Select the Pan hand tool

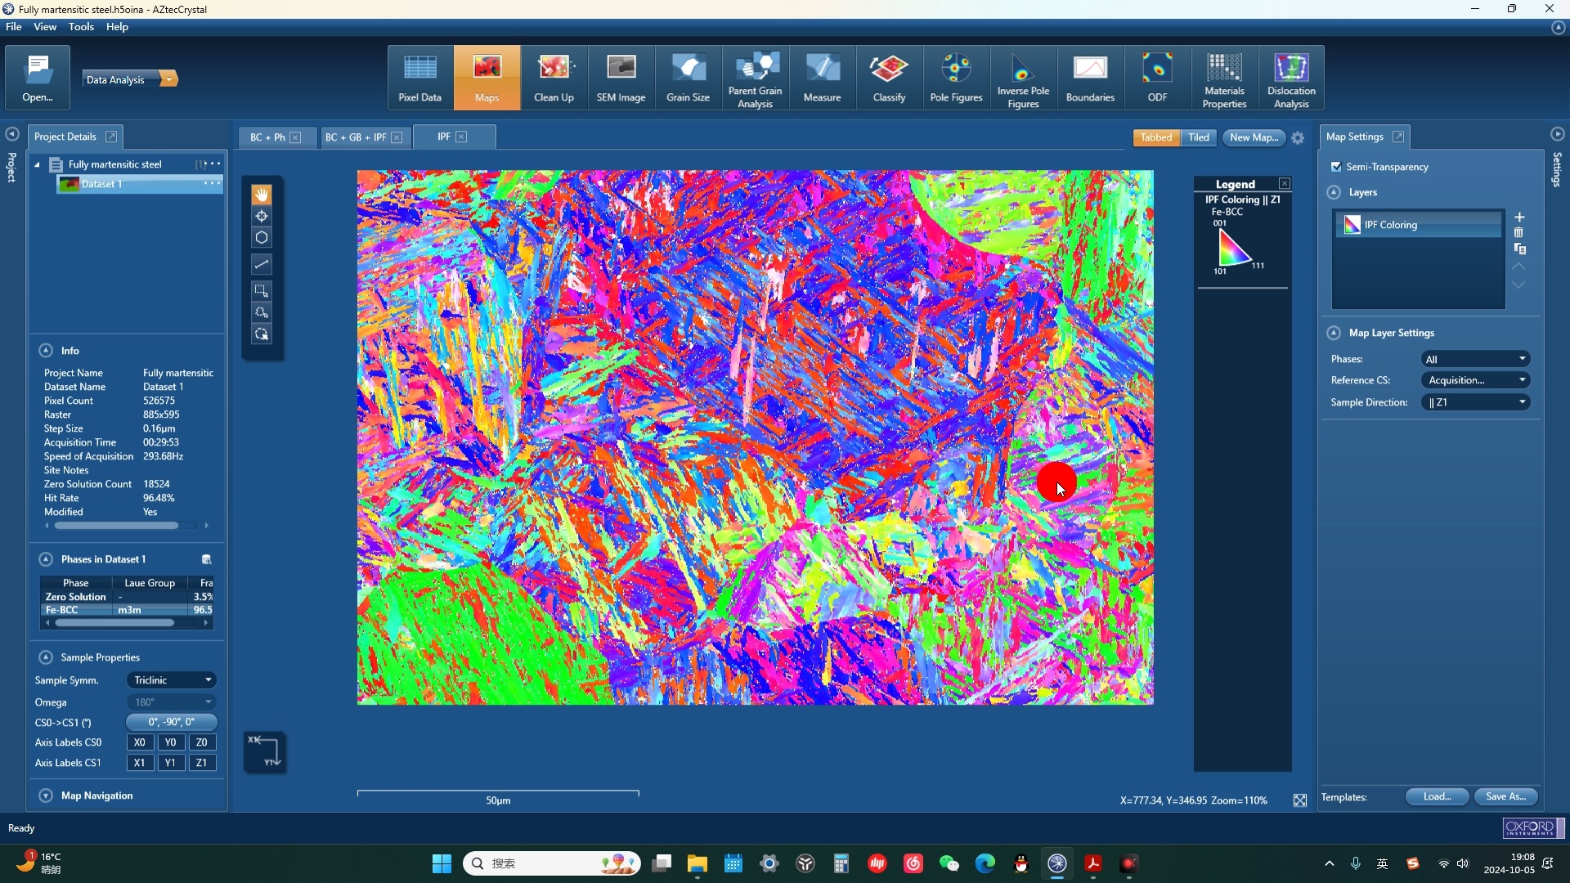pos(262,195)
